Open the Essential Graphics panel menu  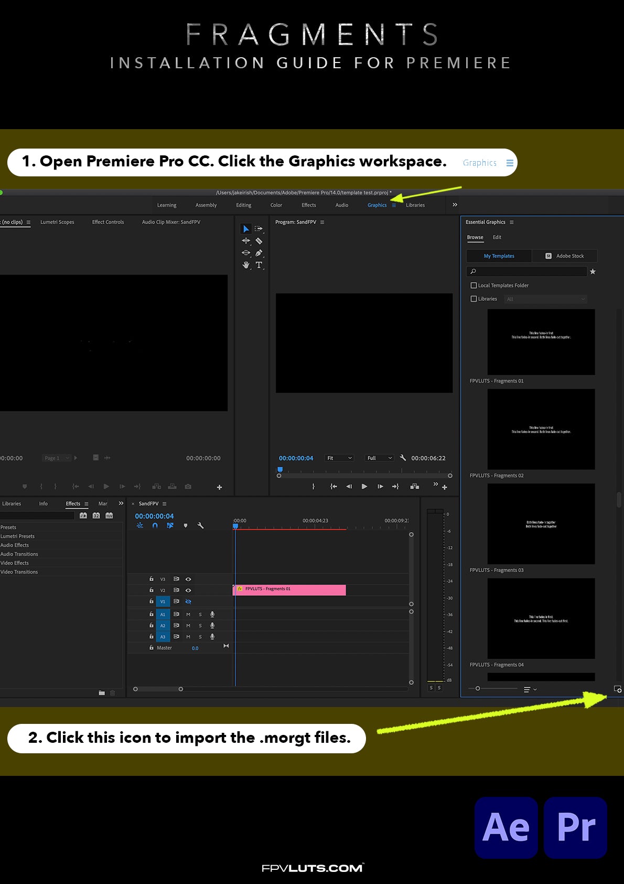512,222
